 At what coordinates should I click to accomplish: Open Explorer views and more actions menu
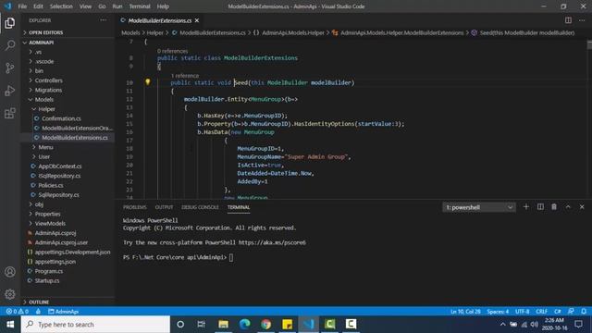[x=103, y=20]
